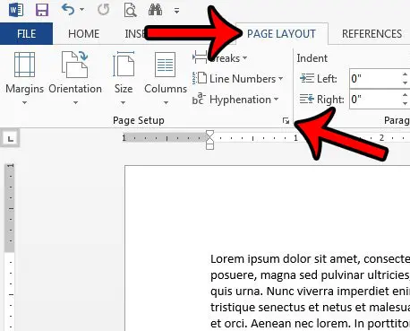Save the document with floppy icon
This screenshot has width=410, height=331.
click(42, 10)
